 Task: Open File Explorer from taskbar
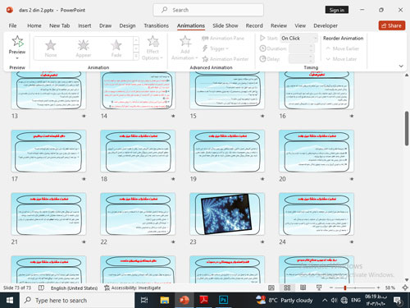point(165,301)
